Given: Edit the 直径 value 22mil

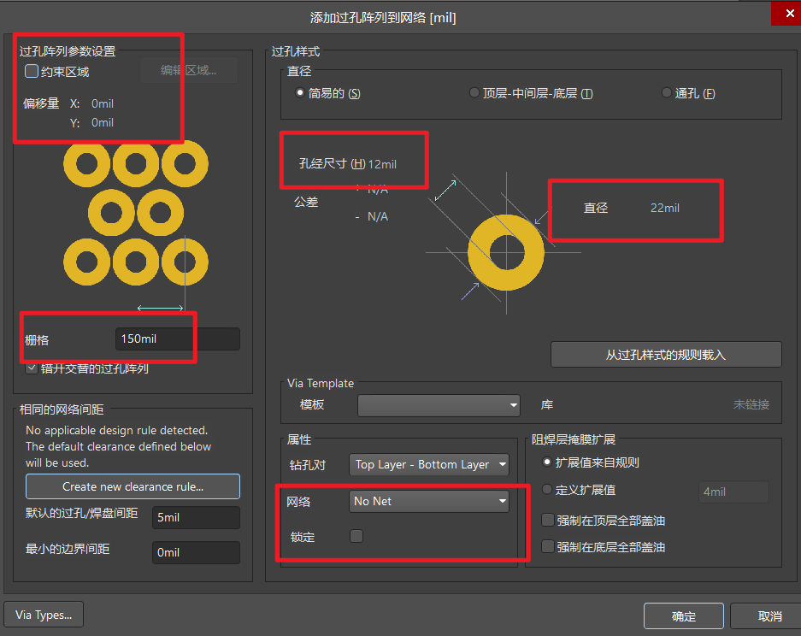Looking at the screenshot, I should point(664,208).
